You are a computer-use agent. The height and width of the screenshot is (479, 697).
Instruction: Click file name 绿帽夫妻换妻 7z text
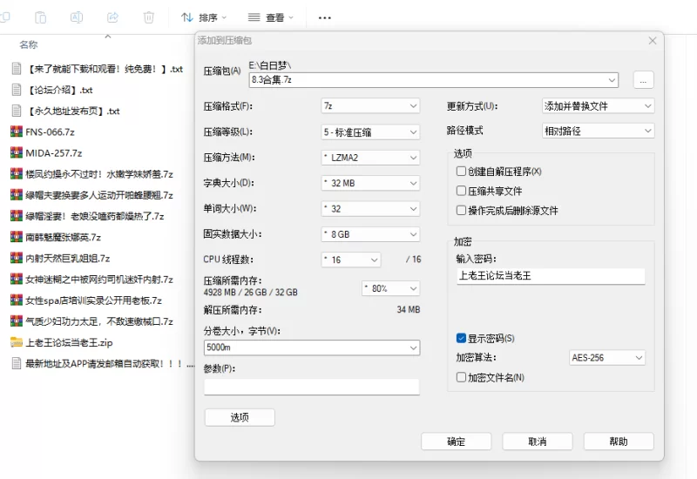pyautogui.click(x=99, y=195)
